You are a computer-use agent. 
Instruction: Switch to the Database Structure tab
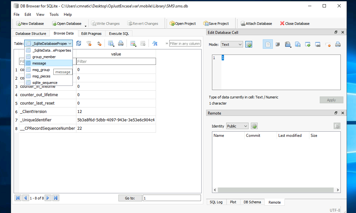pos(31,34)
